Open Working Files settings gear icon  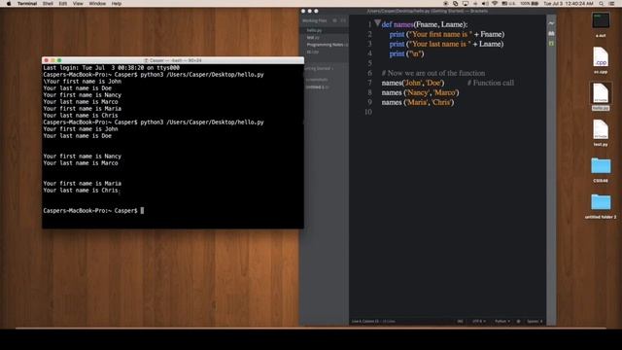[x=334, y=20]
